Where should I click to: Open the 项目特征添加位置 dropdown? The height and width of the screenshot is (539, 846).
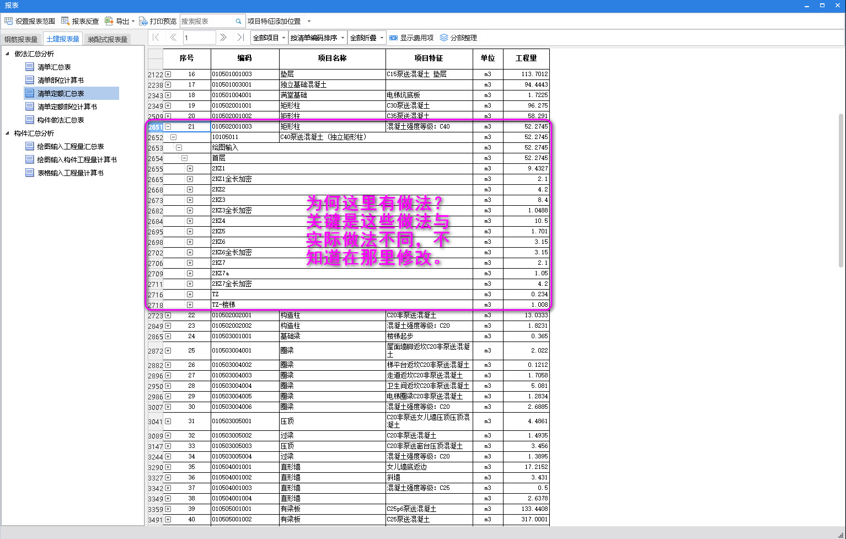pos(309,22)
